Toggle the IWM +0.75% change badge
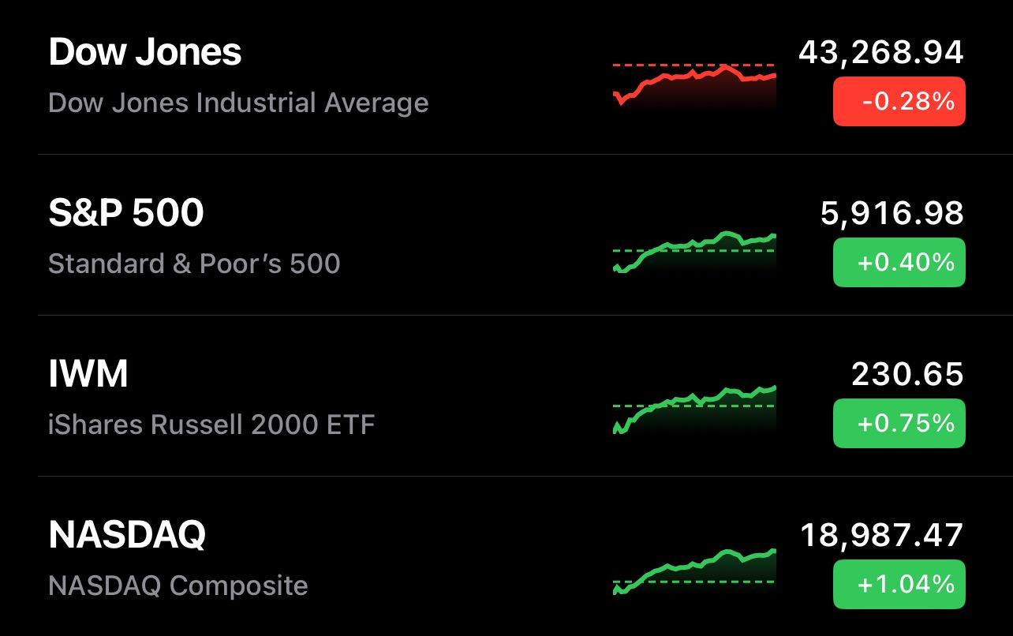This screenshot has height=636, width=1013. coord(899,424)
